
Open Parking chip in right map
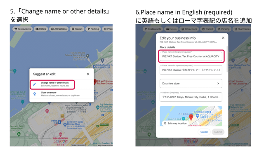coord(224,29)
